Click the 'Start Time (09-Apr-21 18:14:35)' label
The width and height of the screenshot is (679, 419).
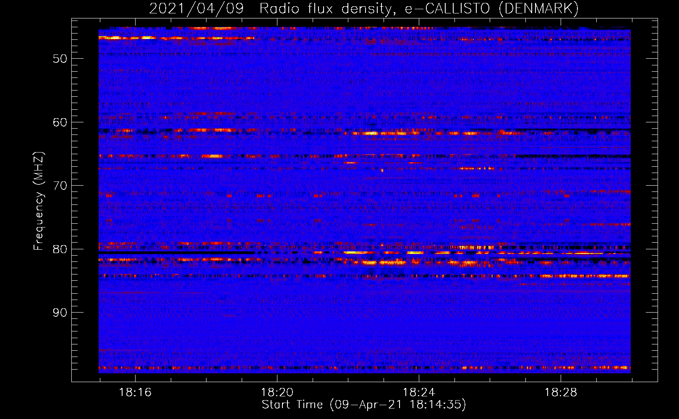point(364,405)
